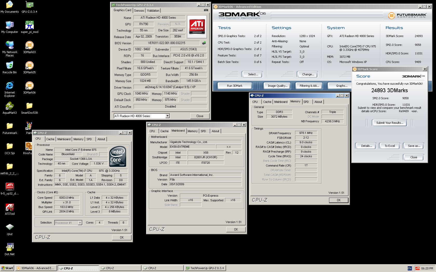Open the My Documents desktop icon
436x272 pixels.
[x=10, y=7]
